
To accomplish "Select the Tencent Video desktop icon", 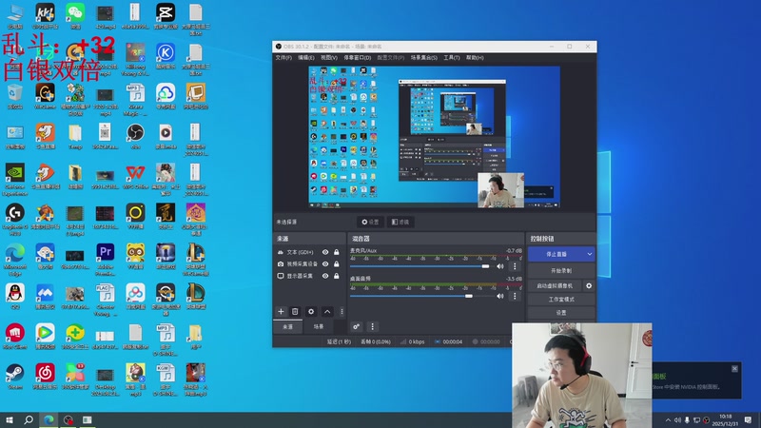I will (x=45, y=337).
